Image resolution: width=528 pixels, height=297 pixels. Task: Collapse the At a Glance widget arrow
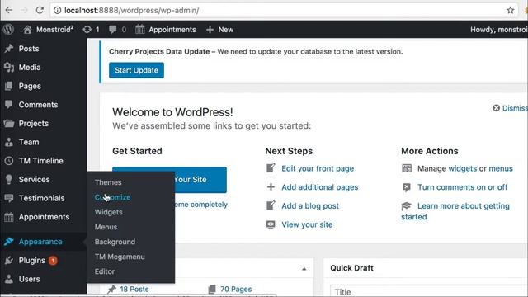point(304,268)
